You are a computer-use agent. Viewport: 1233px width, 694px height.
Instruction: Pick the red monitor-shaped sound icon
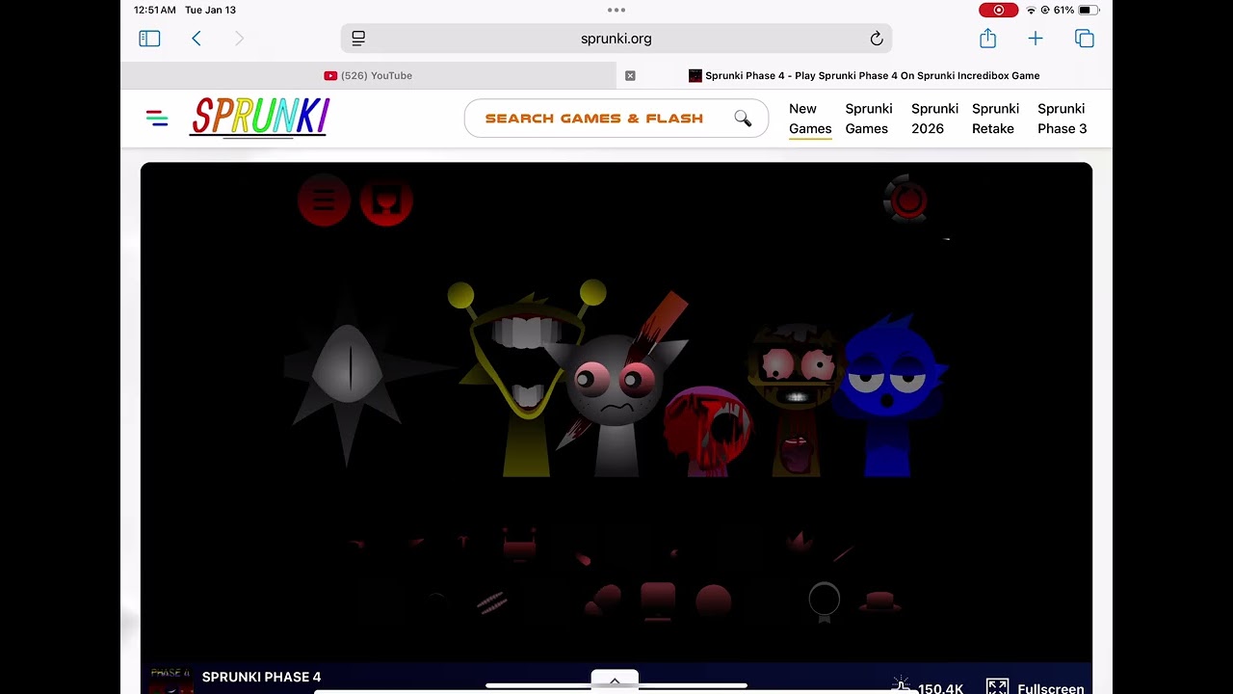[658, 600]
